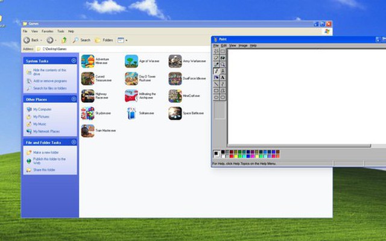
Task: Select the Free-Form Select tool in Paint
Action: 216,51
